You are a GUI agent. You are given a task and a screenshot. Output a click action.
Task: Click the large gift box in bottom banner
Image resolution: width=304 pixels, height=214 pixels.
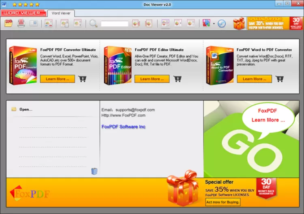coord(182,188)
